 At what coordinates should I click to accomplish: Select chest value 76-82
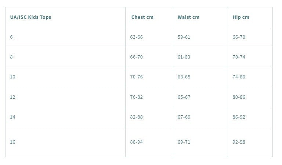[136, 97]
